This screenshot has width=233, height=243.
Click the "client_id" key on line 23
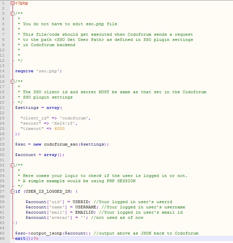[35, 118]
